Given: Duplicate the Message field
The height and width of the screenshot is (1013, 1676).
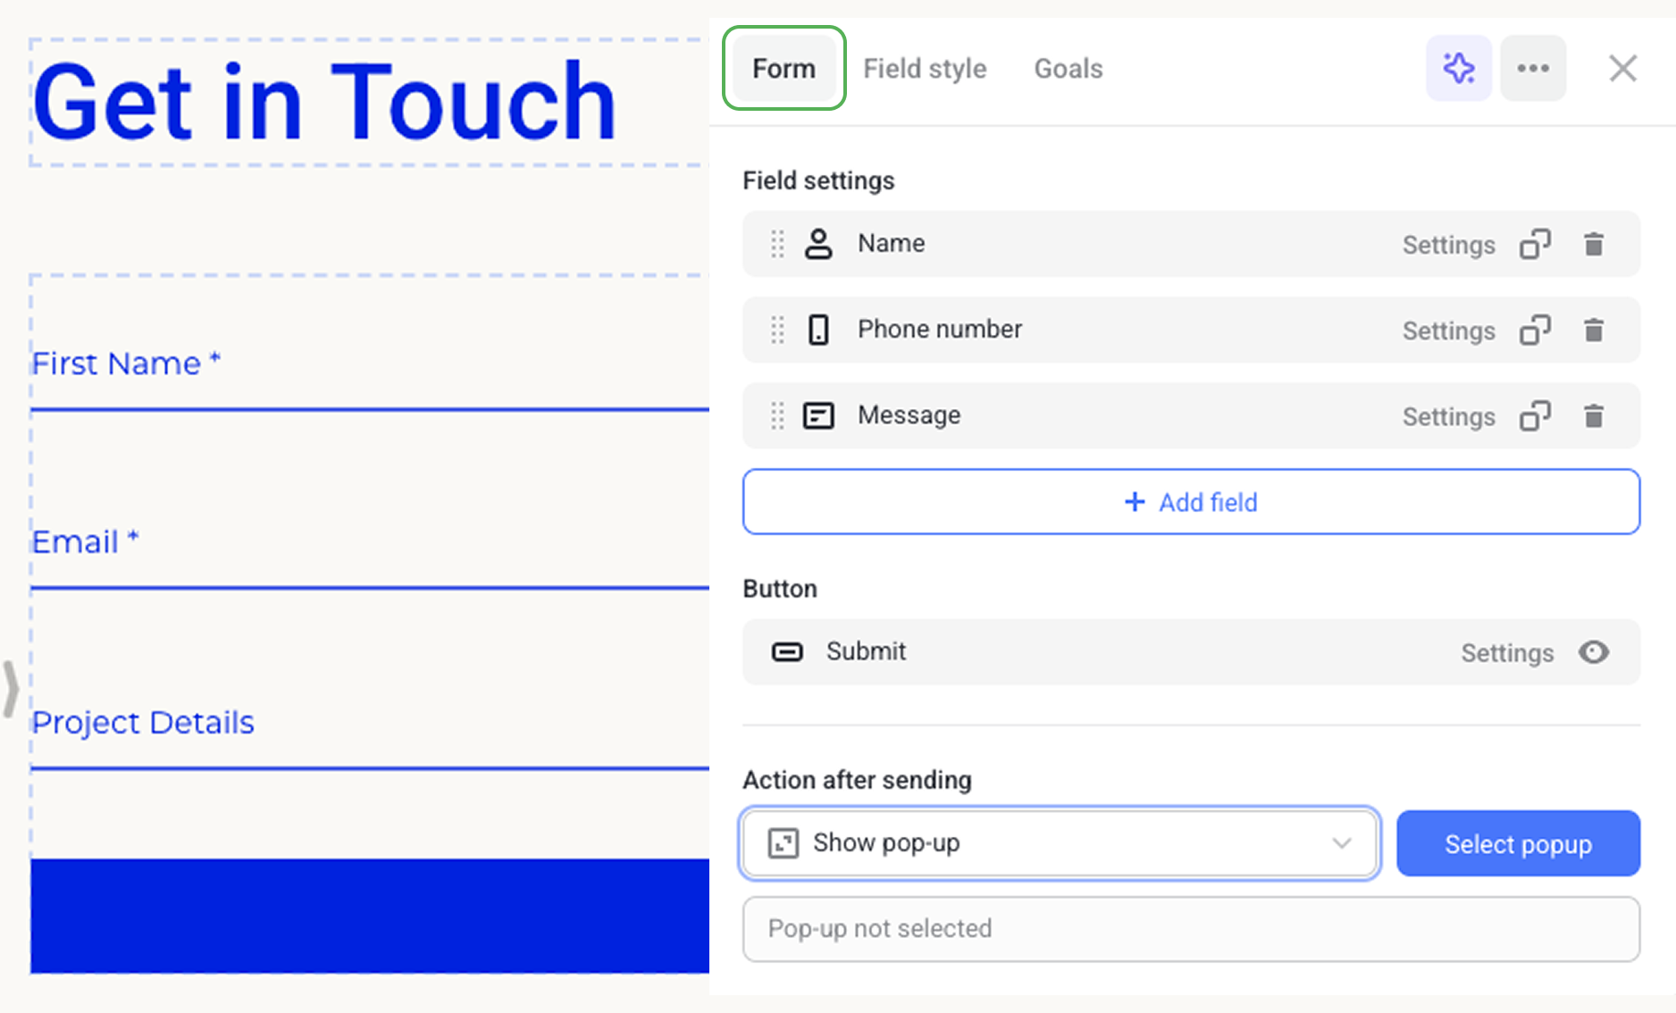Looking at the screenshot, I should (1535, 415).
